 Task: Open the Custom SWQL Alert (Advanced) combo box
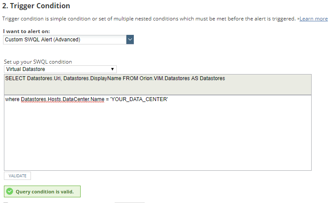[65, 40]
